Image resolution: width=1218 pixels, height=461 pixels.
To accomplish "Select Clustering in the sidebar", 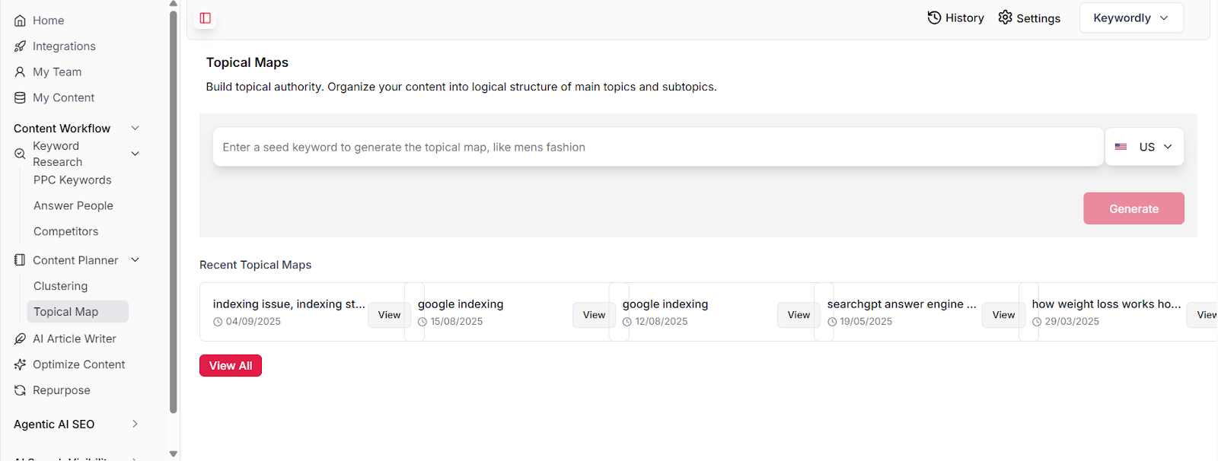I will [61, 286].
